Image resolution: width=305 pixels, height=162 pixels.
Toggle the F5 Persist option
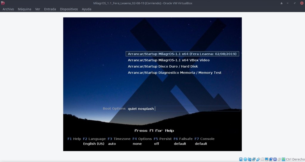[162, 139]
